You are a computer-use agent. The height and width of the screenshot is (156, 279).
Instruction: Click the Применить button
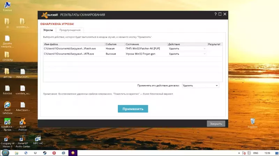[133, 109]
